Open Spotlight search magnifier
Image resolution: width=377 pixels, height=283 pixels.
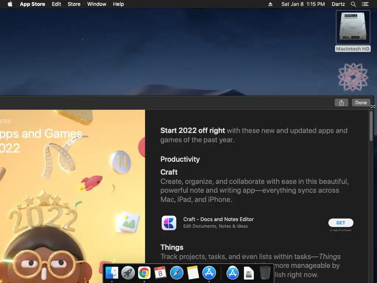(x=353, y=4)
